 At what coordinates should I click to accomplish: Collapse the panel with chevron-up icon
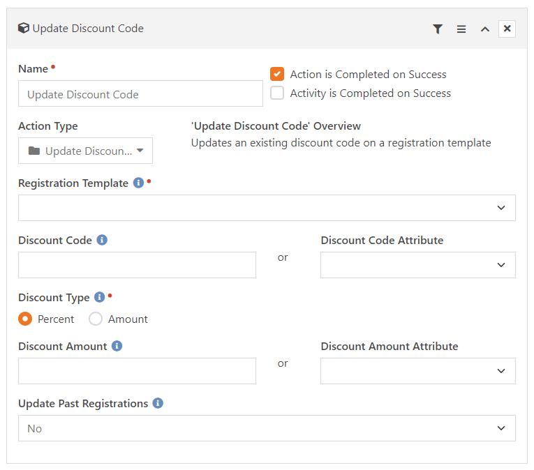pyautogui.click(x=485, y=29)
